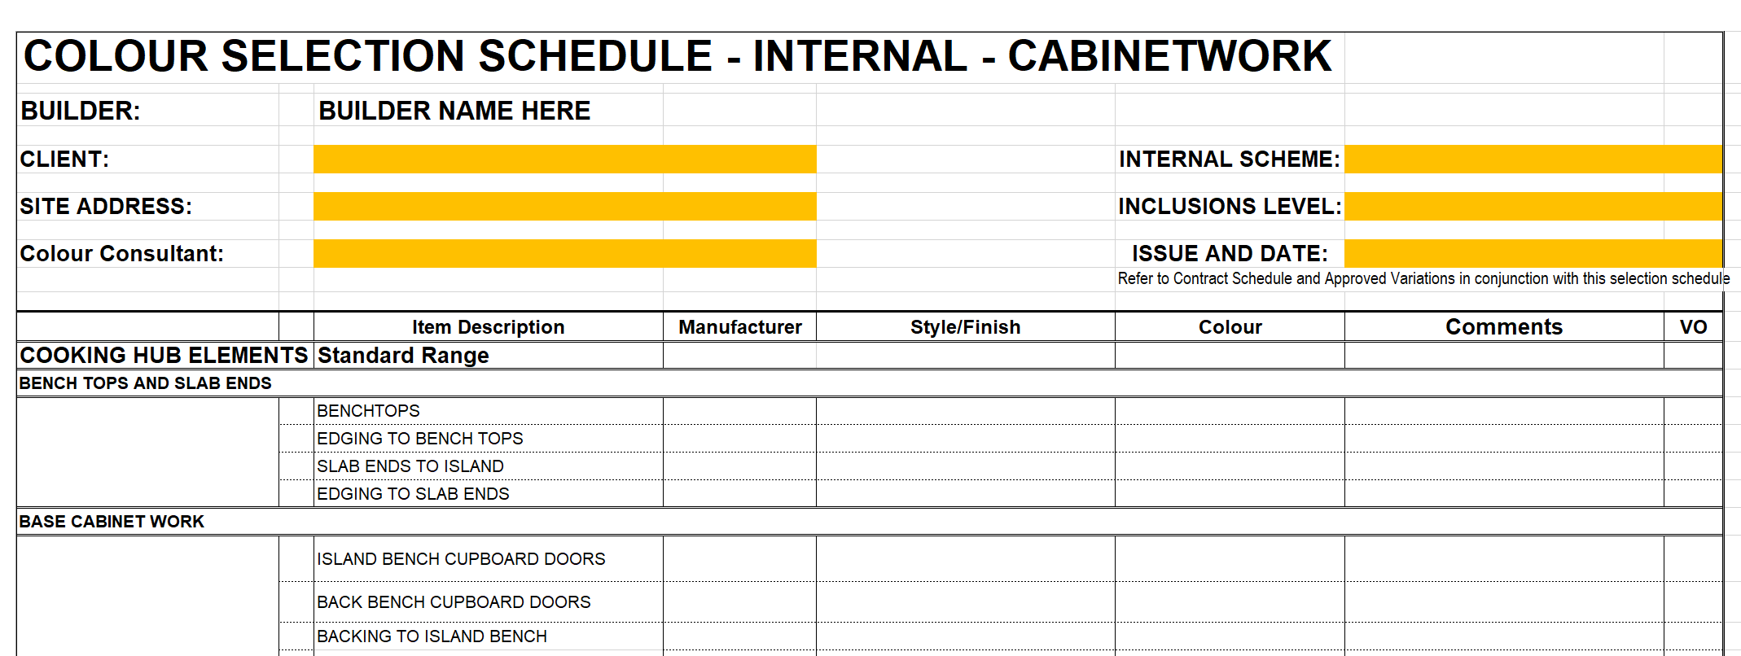Select the yellow INTERNAL SCHEME field
This screenshot has width=1741, height=656.
[1533, 160]
